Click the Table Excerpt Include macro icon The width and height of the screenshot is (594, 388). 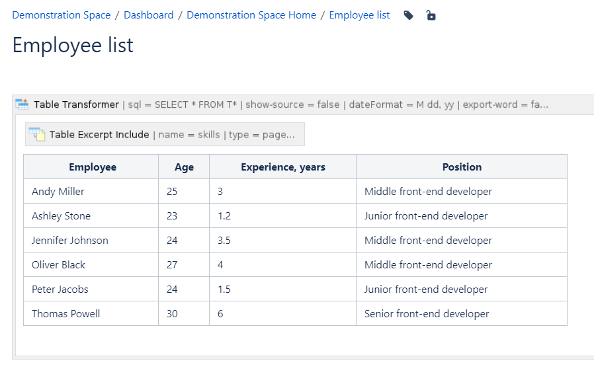tap(37, 134)
